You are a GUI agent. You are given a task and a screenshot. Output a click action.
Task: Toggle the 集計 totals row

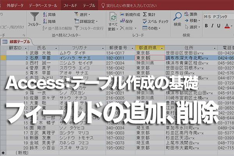149,14
